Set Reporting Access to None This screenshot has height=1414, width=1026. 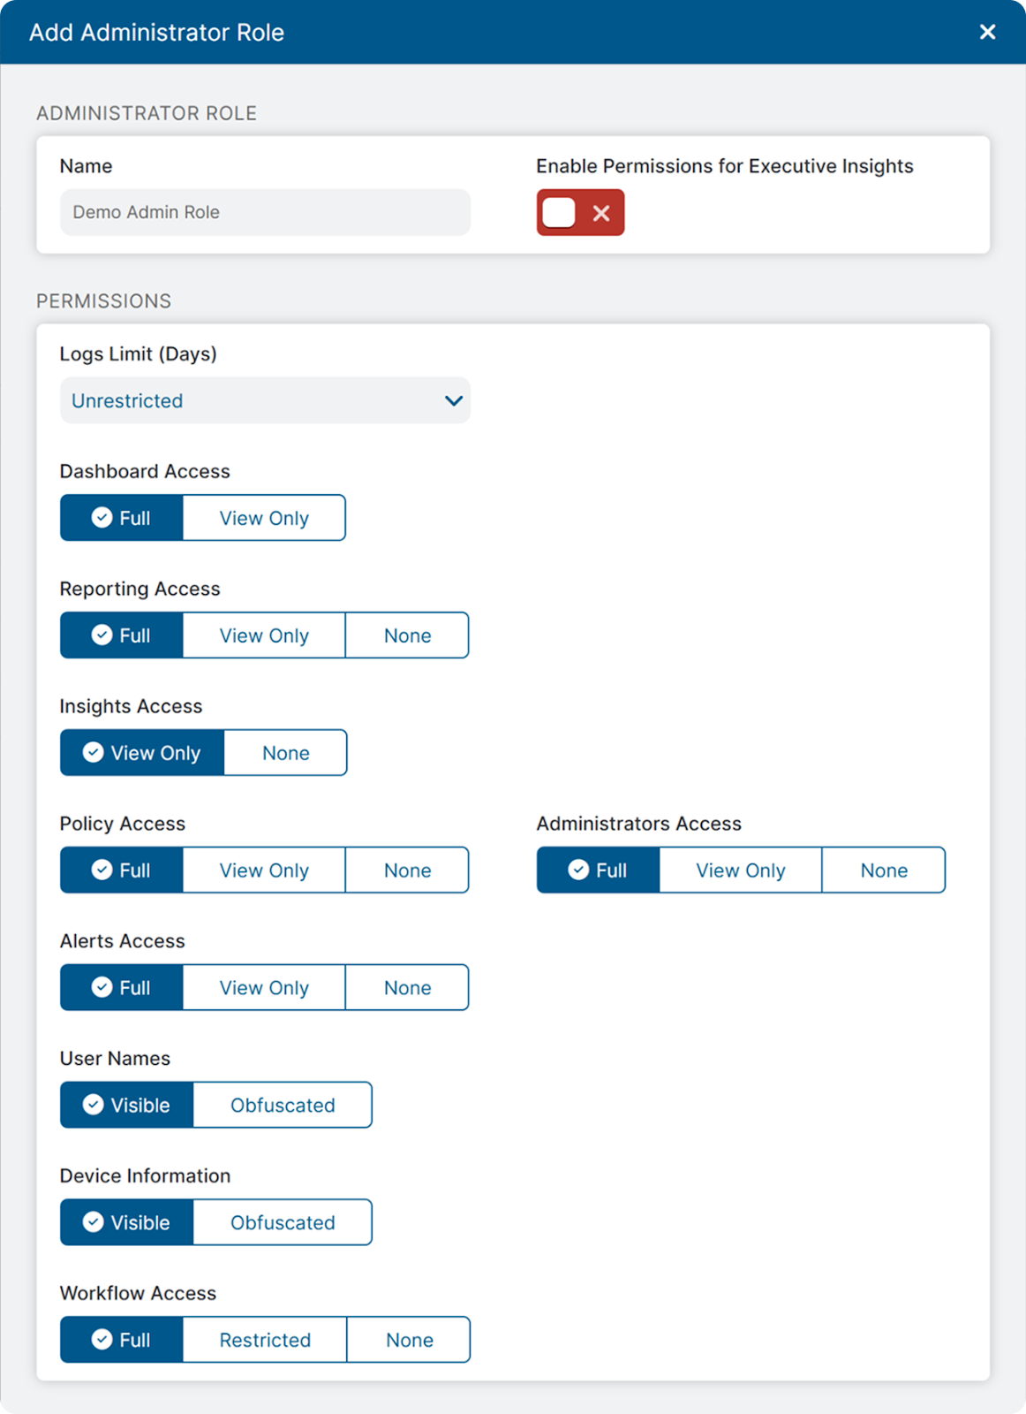click(x=407, y=636)
